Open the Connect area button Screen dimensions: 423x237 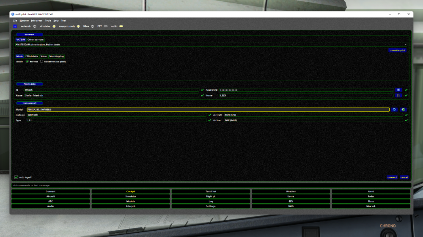(x=50, y=191)
